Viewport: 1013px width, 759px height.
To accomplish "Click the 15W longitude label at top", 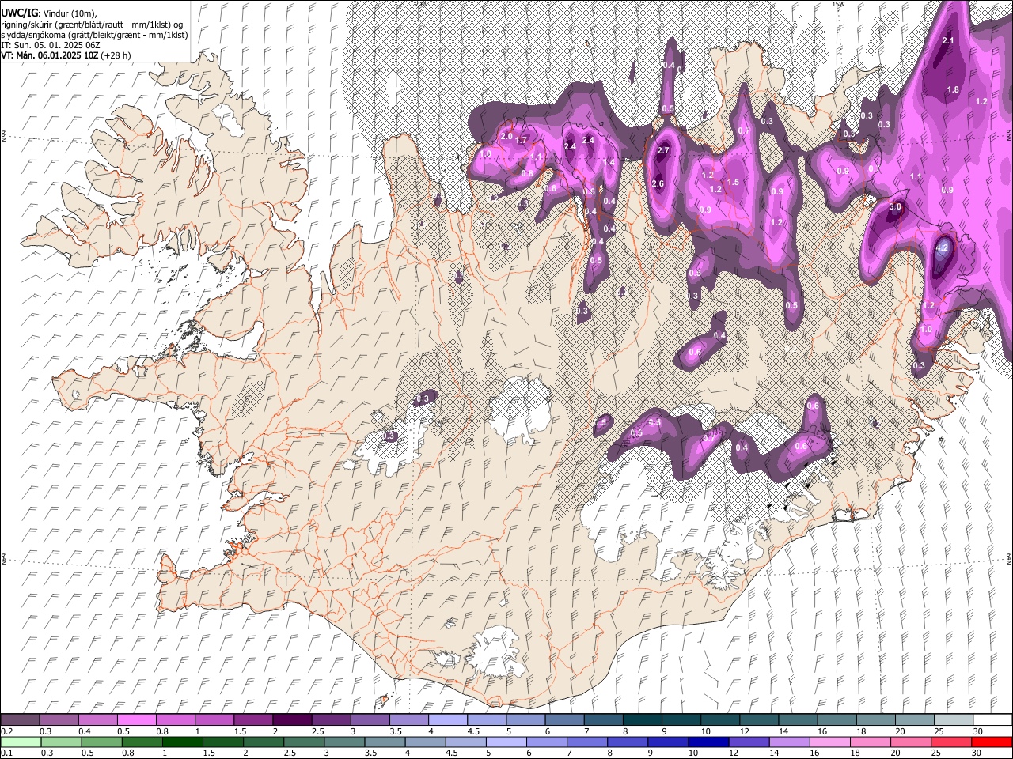I will pos(838,4).
